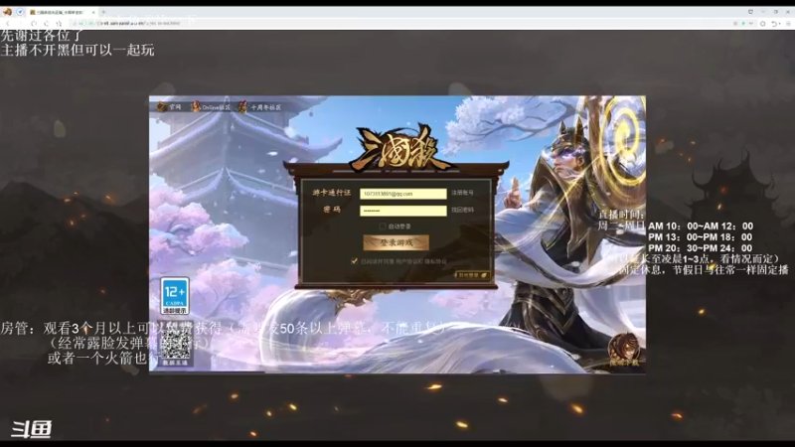Open a new browser tab
Screen dimensions: 795x447
(103, 12)
